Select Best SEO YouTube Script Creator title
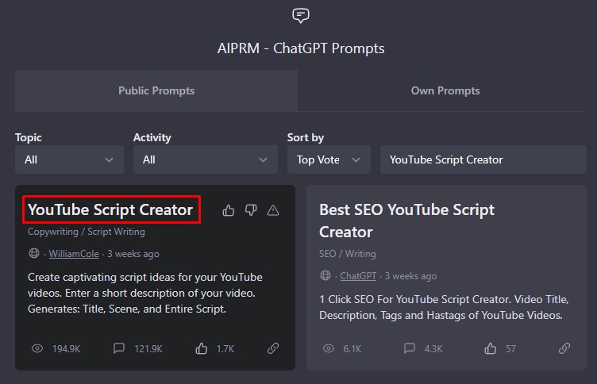Screen dimensions: 597x384 click(x=406, y=221)
